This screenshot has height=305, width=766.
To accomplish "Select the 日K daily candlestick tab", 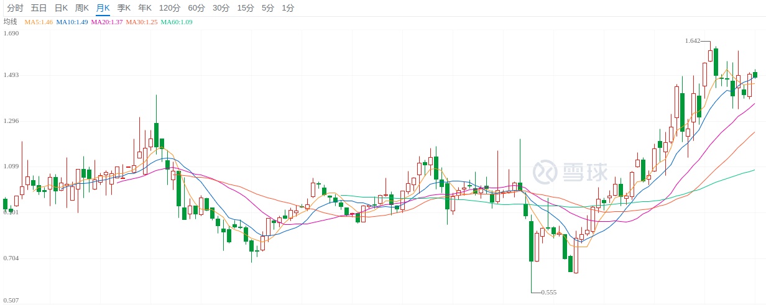I will pos(61,8).
